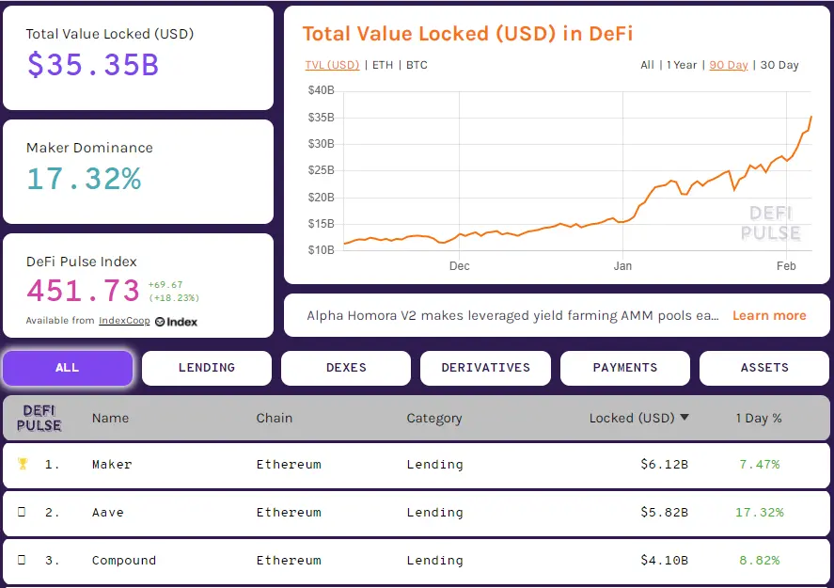Click Ethereum chain cell in Maker row

pyautogui.click(x=289, y=465)
